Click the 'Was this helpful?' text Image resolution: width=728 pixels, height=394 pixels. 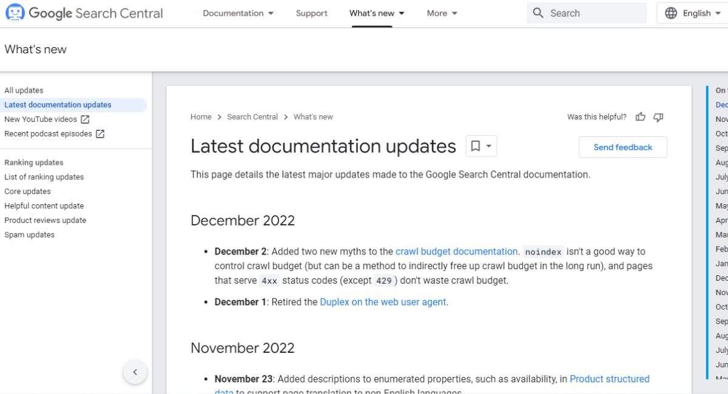coord(597,117)
